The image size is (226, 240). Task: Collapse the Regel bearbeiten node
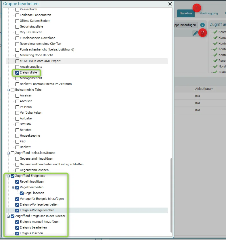pos(13,187)
